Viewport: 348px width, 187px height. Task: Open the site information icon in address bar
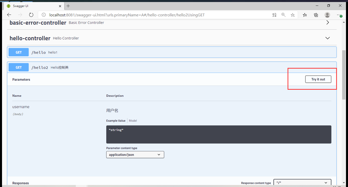(44, 15)
